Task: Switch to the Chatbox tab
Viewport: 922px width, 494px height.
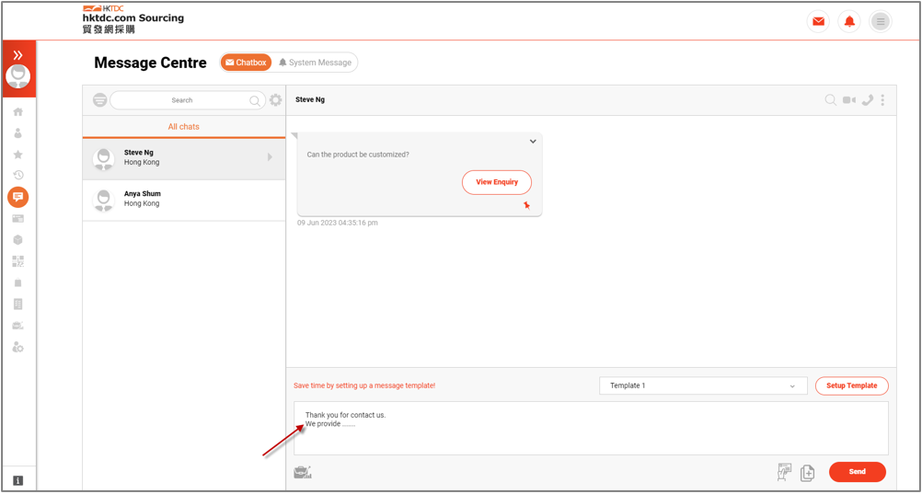Action: pyautogui.click(x=246, y=63)
